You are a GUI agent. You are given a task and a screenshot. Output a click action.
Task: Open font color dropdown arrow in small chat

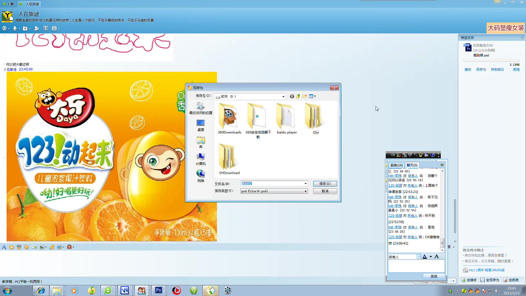coord(431,257)
